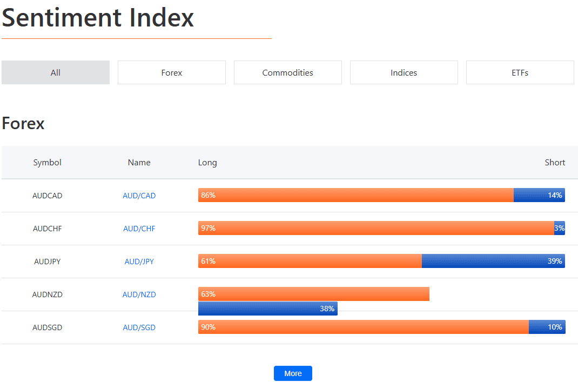Switch to the ETFs tab
The height and width of the screenshot is (382, 578).
click(520, 72)
